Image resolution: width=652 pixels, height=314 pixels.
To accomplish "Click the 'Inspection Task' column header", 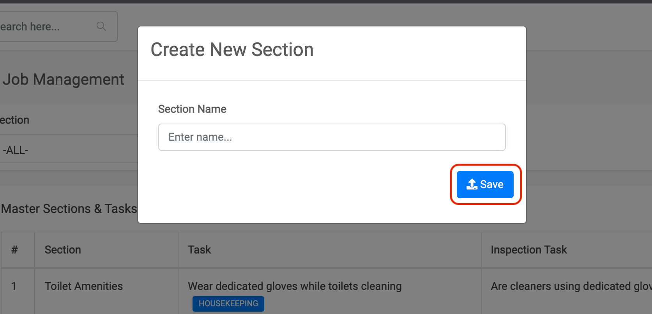I will point(528,250).
